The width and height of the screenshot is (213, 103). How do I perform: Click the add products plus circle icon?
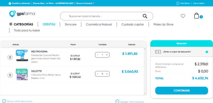[x=117, y=102]
